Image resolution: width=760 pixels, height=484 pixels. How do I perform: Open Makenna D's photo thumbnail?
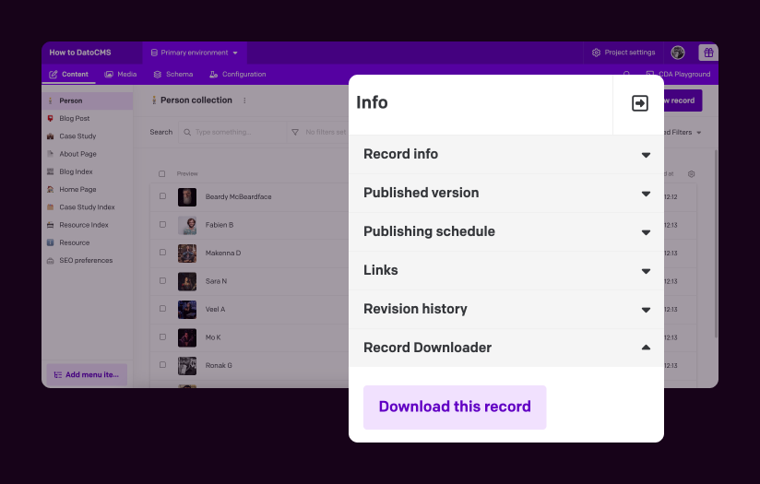pyautogui.click(x=187, y=254)
